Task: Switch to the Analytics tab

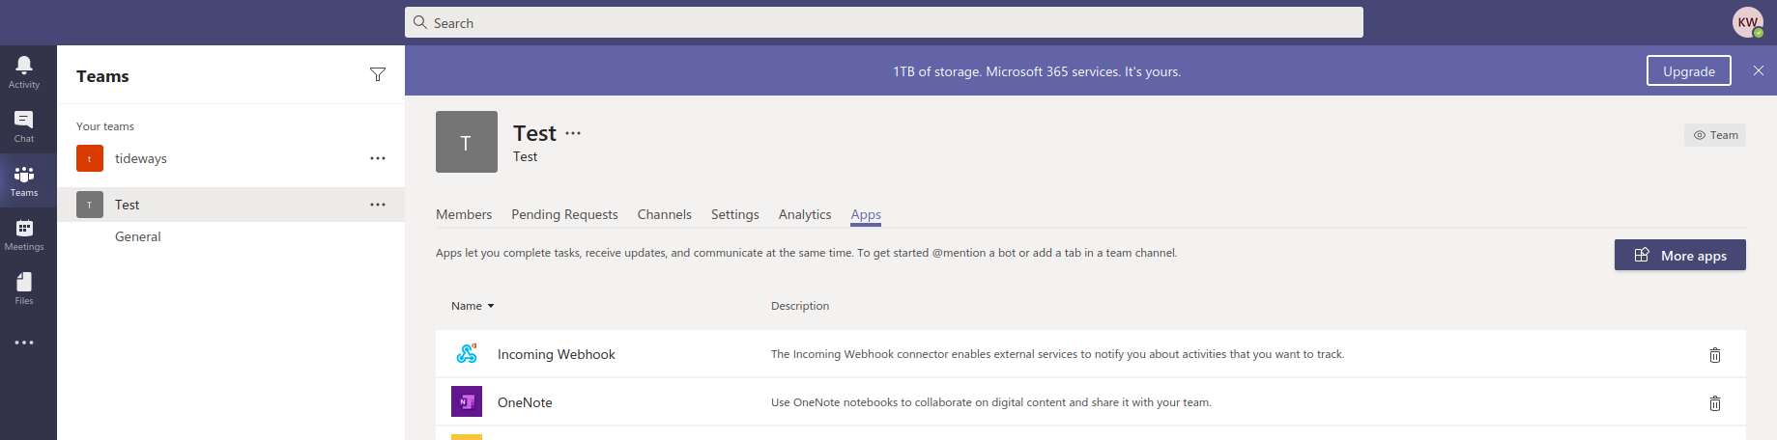Action: click(x=805, y=214)
